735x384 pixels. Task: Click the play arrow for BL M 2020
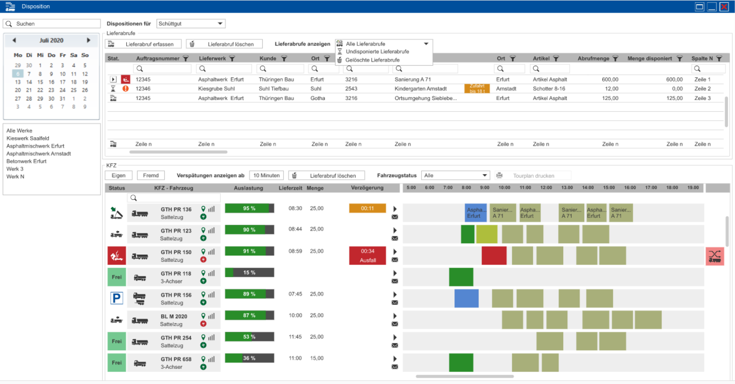395,316
